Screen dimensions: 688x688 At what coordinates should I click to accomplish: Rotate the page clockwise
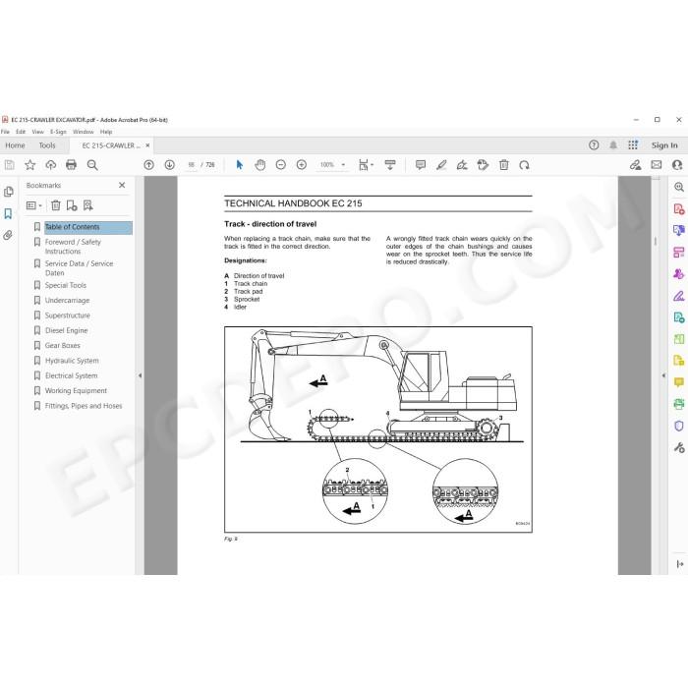(524, 165)
